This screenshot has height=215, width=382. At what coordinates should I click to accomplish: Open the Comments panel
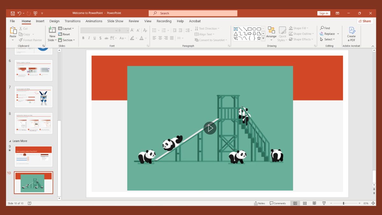278,203
